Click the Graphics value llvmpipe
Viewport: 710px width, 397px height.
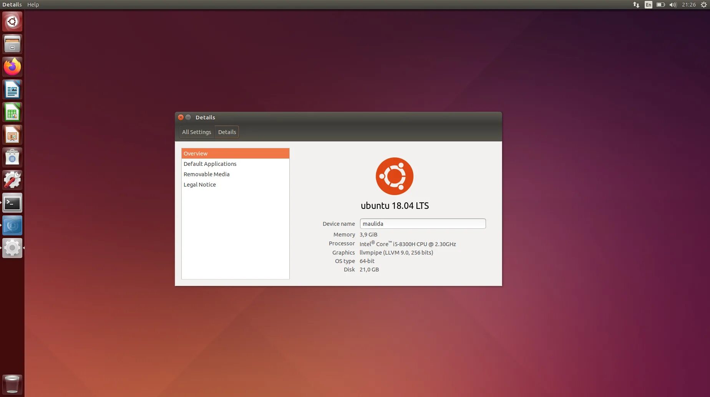396,253
